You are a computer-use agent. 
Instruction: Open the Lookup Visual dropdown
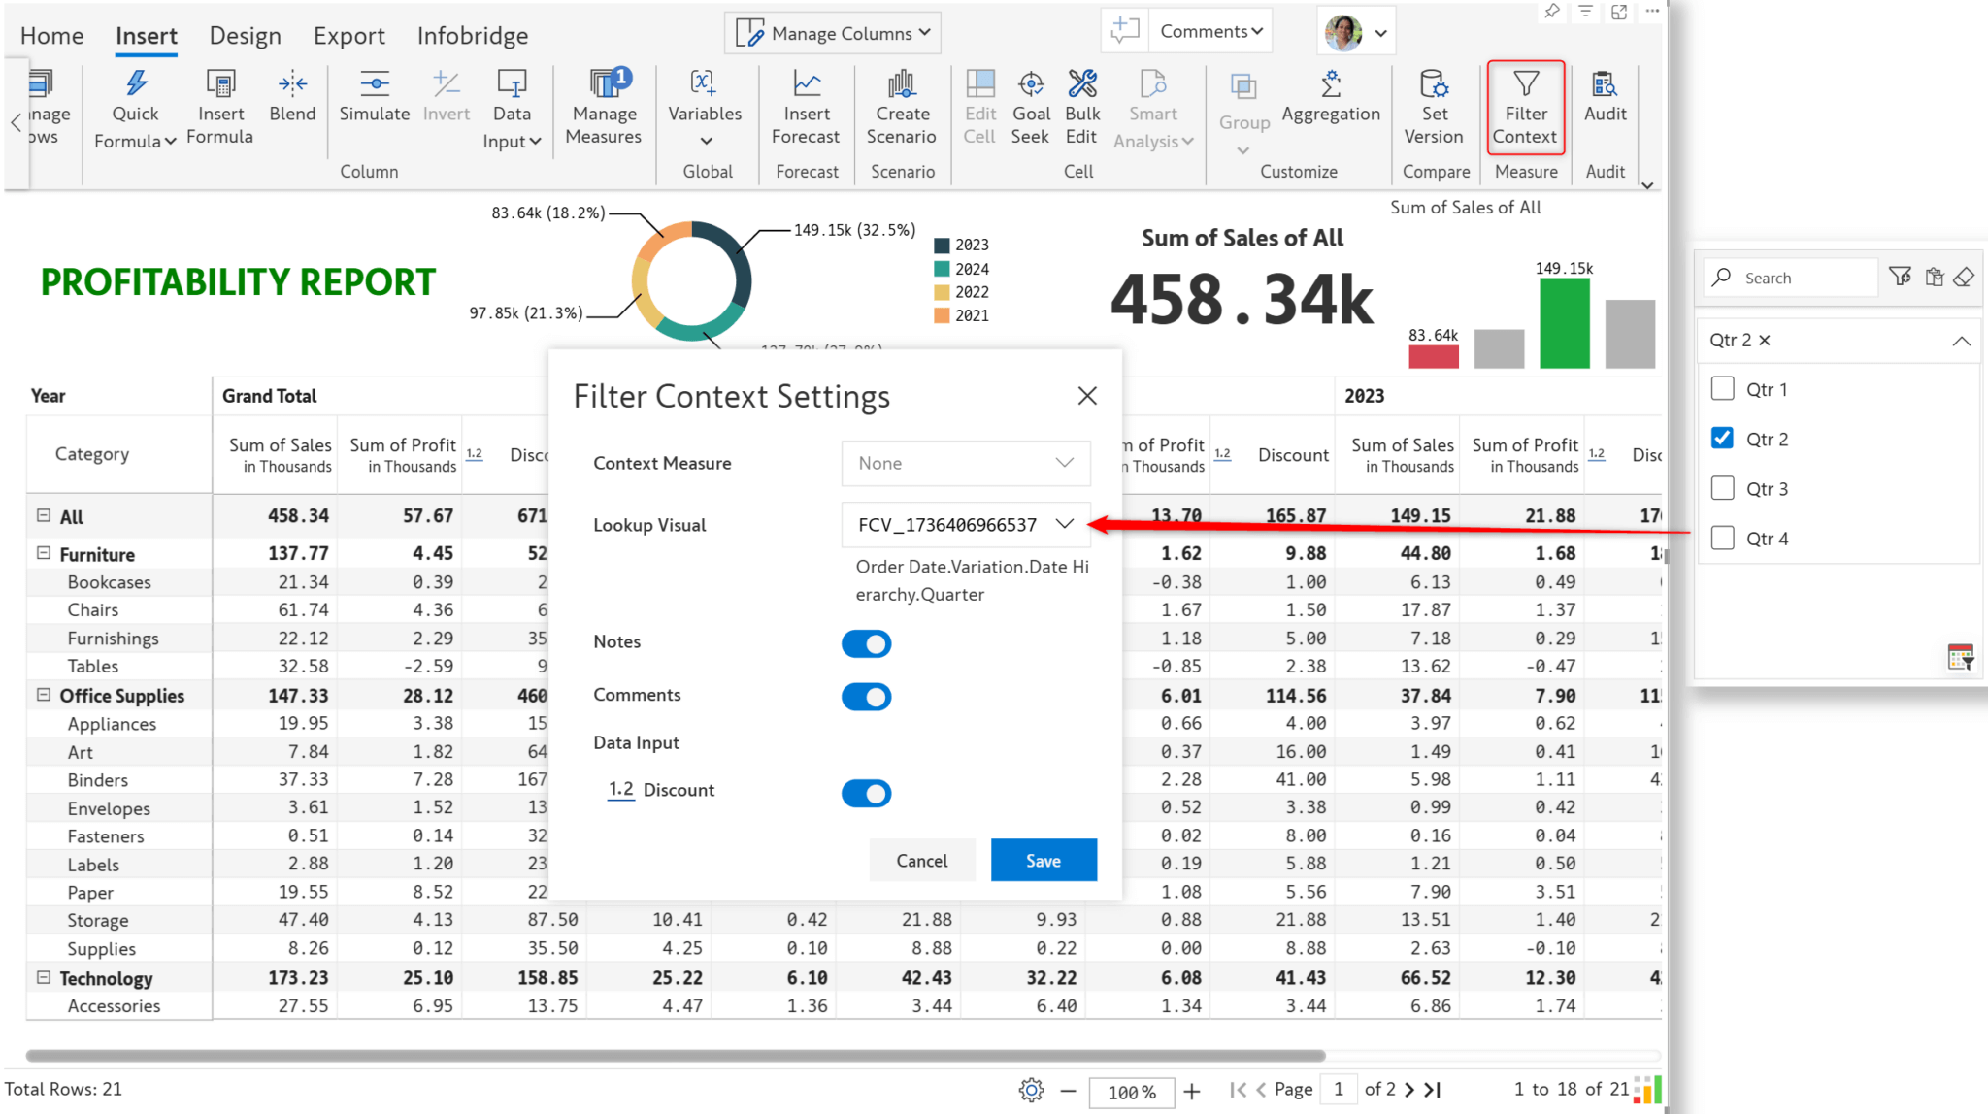click(x=966, y=524)
